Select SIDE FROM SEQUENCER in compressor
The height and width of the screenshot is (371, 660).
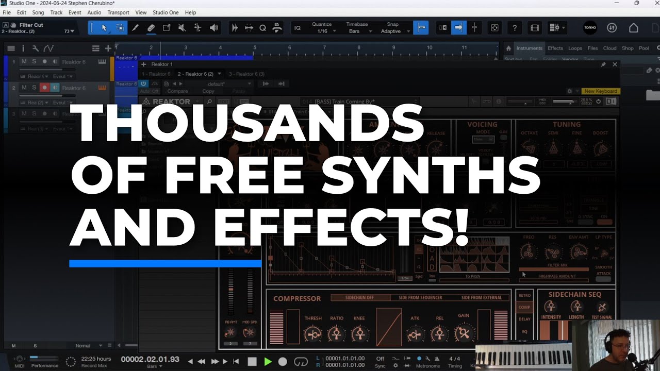(x=420, y=298)
